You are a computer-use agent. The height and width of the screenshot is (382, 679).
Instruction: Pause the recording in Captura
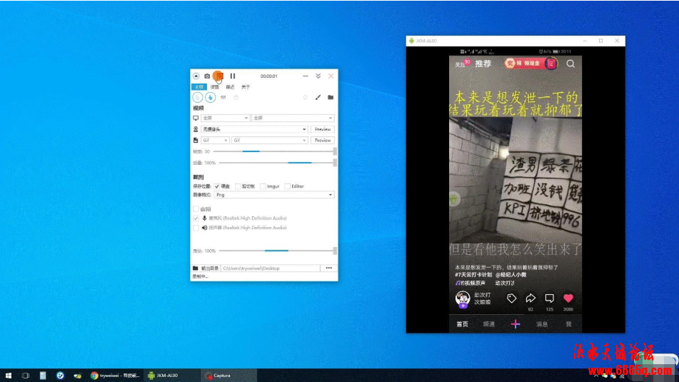tap(233, 76)
